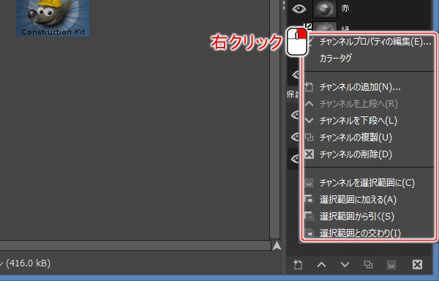Click the Construction Kit image on the canvas

click(53, 18)
